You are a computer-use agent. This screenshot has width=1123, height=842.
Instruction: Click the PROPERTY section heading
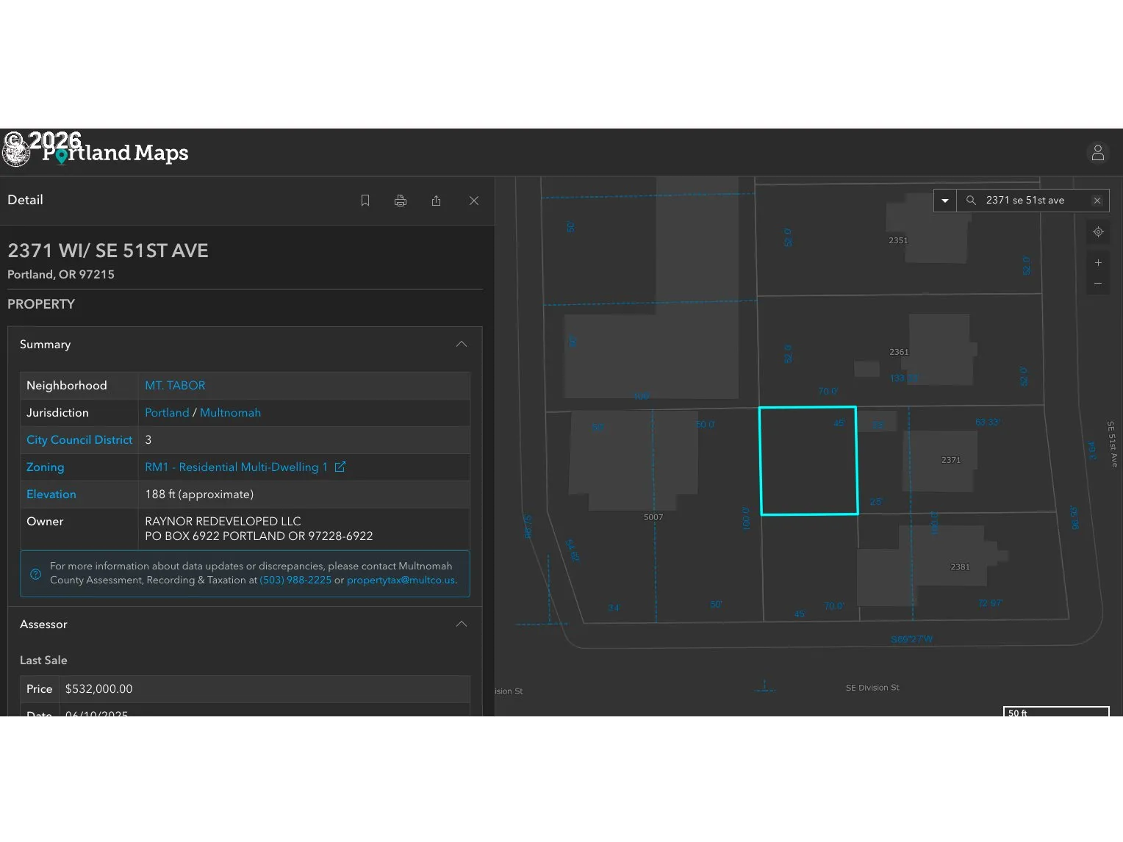[41, 304]
